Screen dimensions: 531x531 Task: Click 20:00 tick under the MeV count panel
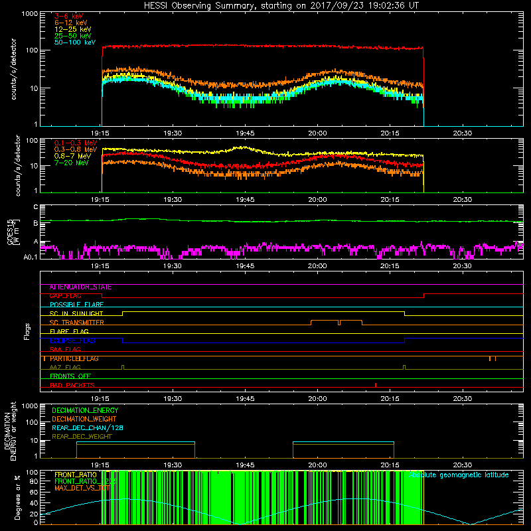[x=317, y=200]
